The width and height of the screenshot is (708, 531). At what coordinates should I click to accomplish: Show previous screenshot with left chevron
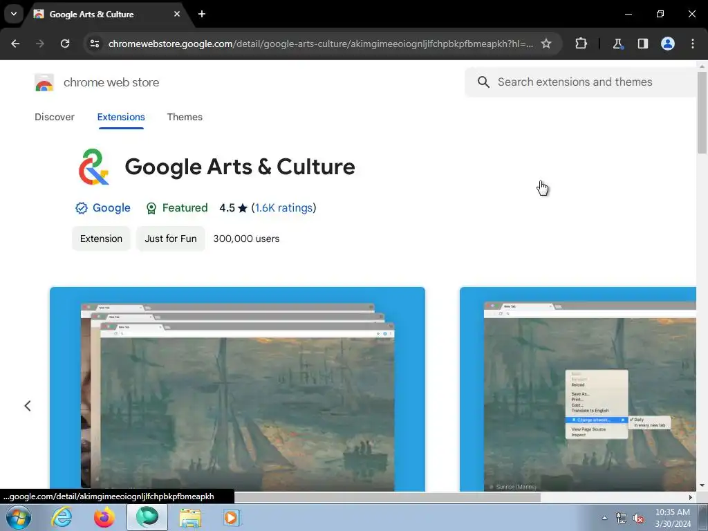coord(28,405)
